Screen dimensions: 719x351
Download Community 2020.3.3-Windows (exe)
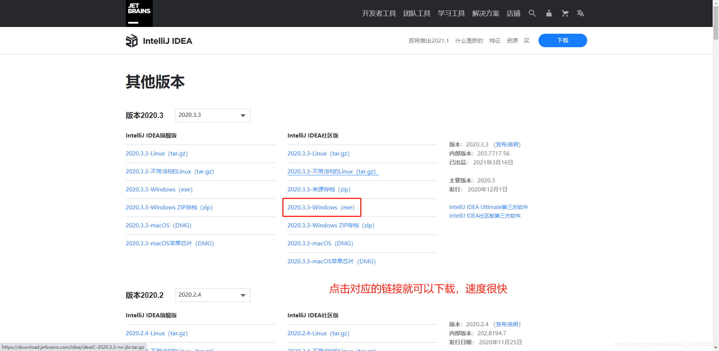coord(321,208)
